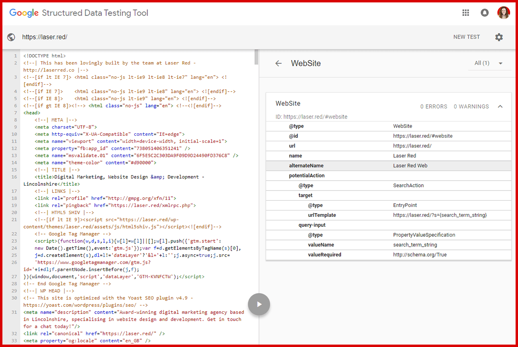Image resolution: width=518 pixels, height=347 pixels.
Task: Click the url row value https://laser.red/
Action: (x=412, y=146)
